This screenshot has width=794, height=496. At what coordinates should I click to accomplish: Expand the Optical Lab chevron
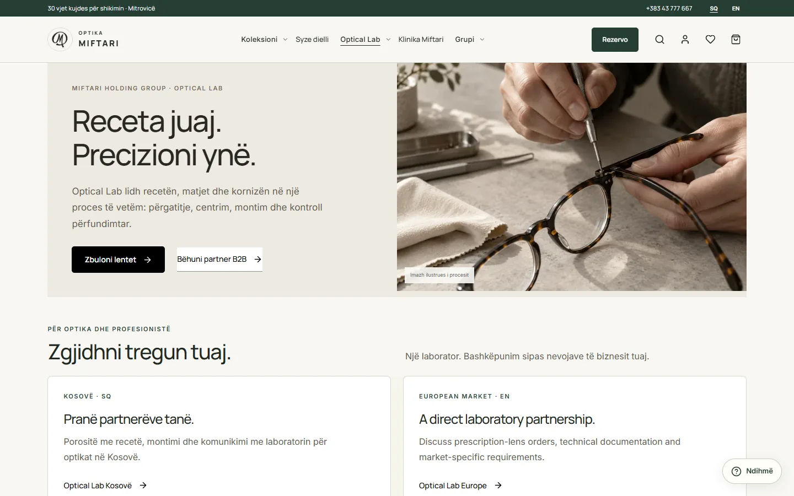click(388, 40)
